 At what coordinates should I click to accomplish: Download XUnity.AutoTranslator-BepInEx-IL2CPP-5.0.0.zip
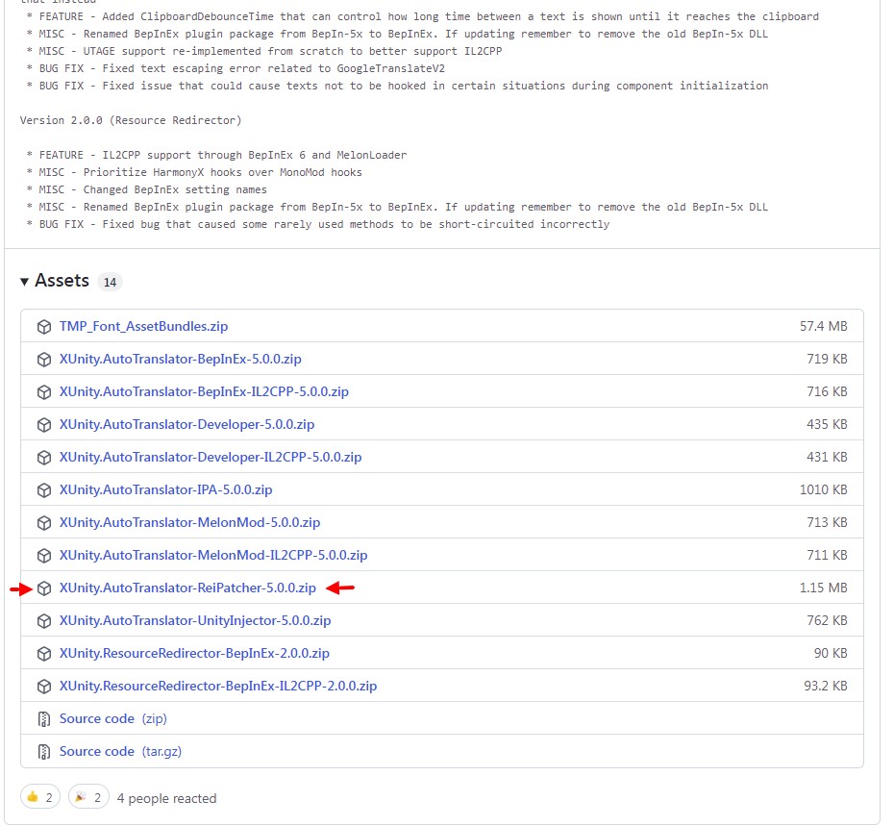204,391
